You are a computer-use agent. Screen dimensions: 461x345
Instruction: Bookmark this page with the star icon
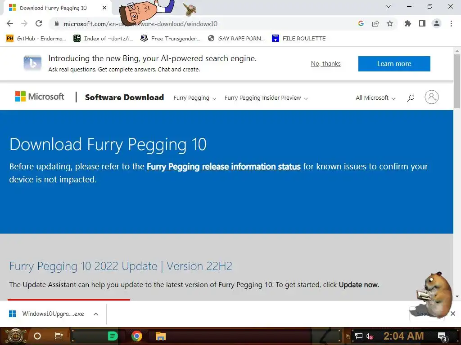pyautogui.click(x=390, y=23)
